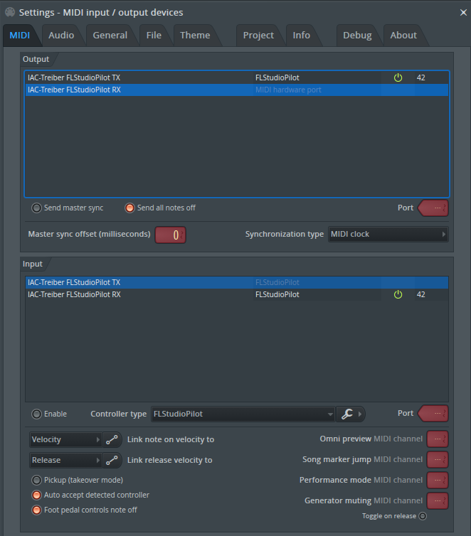This screenshot has height=536, width=471.
Task: Switch to the MIDI tab
Action: point(20,36)
